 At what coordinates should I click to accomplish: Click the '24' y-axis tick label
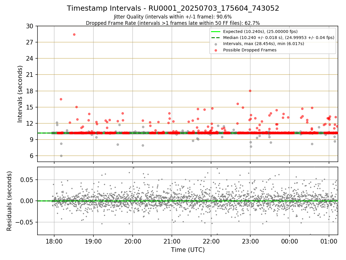coord(30,58)
